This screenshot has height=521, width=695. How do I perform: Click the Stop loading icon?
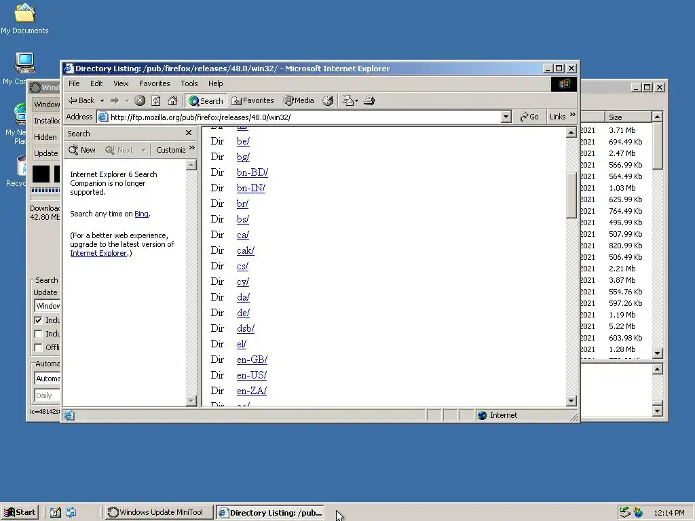click(140, 100)
